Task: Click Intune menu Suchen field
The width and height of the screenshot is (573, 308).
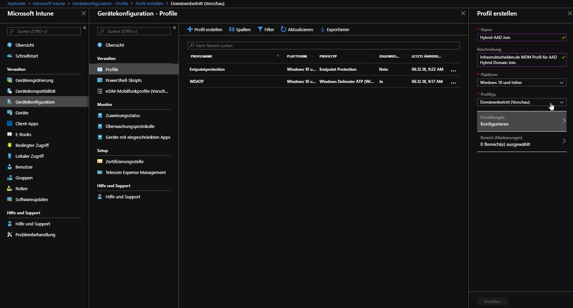Action: (44, 31)
